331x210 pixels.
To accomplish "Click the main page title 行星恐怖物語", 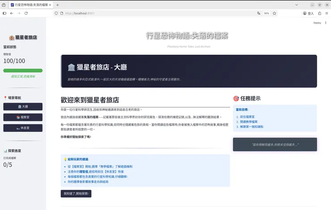I will (187, 35).
